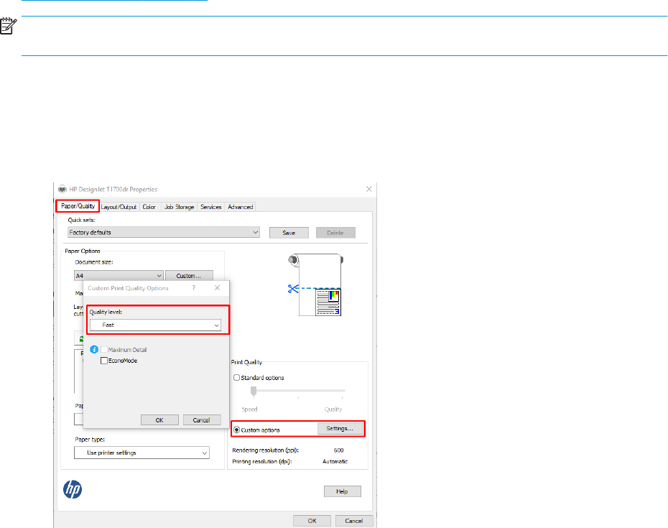Click the Settings... button
The width and height of the screenshot is (668, 528).
coord(340,429)
